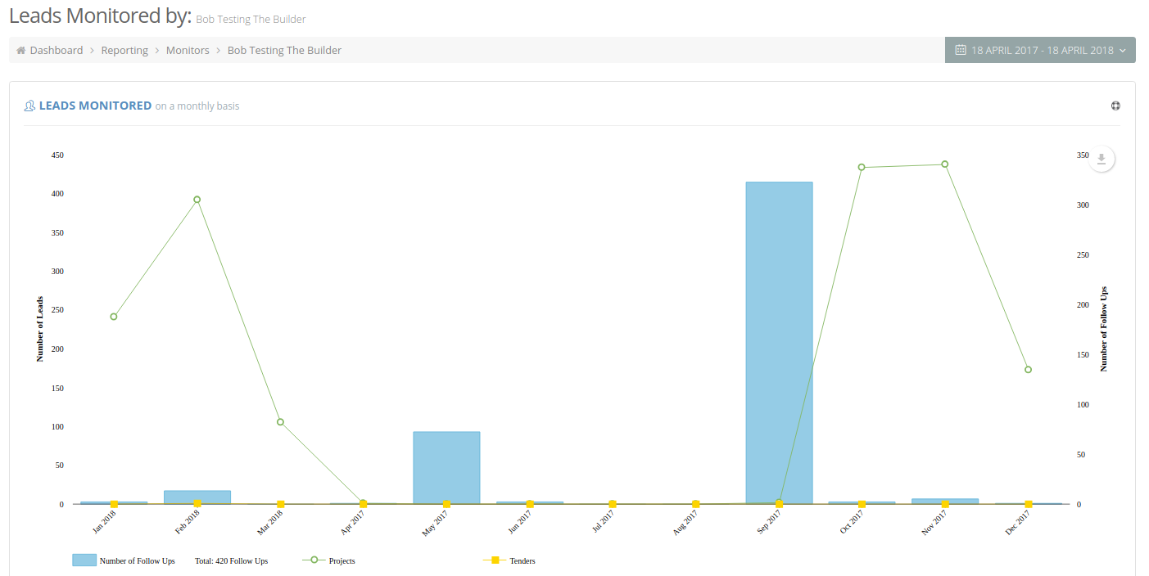This screenshot has width=1149, height=576.
Task: Toggle the Tenders series legend
Action: pos(509,560)
